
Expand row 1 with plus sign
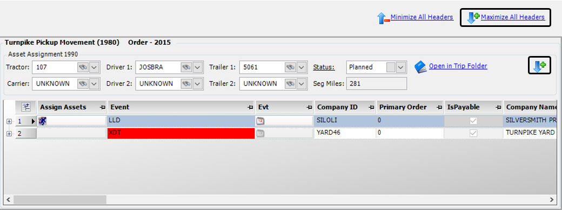[9, 122]
